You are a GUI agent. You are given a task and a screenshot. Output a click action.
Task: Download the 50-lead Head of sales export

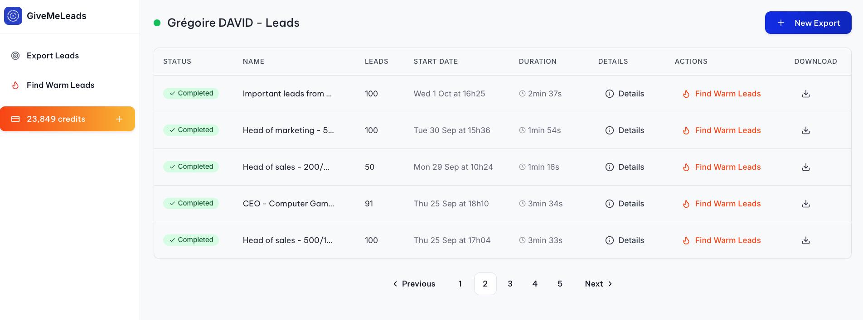click(805, 167)
